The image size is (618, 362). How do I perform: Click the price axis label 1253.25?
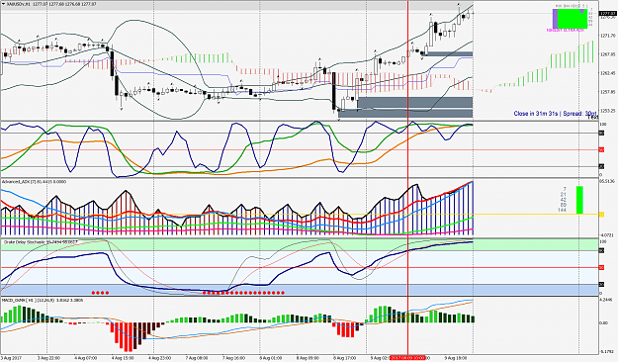pyautogui.click(x=607, y=111)
